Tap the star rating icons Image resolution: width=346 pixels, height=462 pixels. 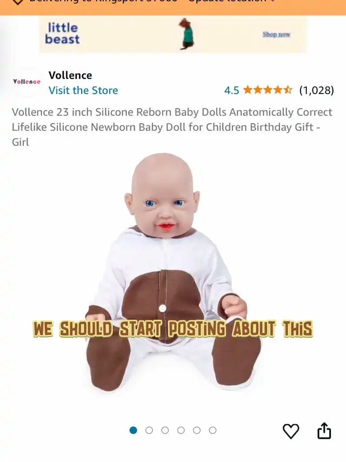pyautogui.click(x=268, y=90)
